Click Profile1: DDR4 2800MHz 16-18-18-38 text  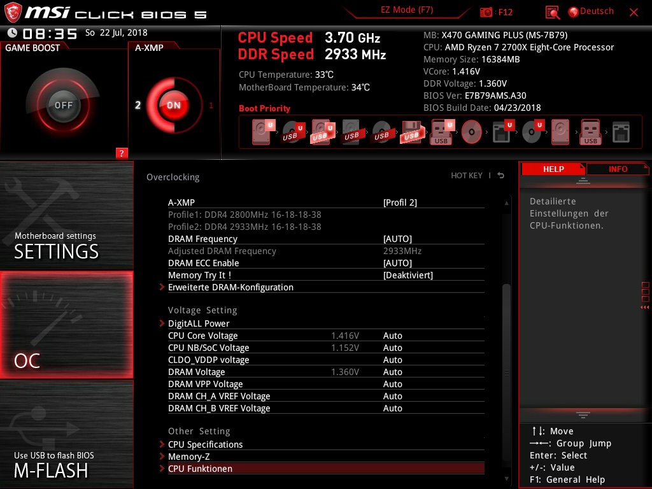[244, 215]
